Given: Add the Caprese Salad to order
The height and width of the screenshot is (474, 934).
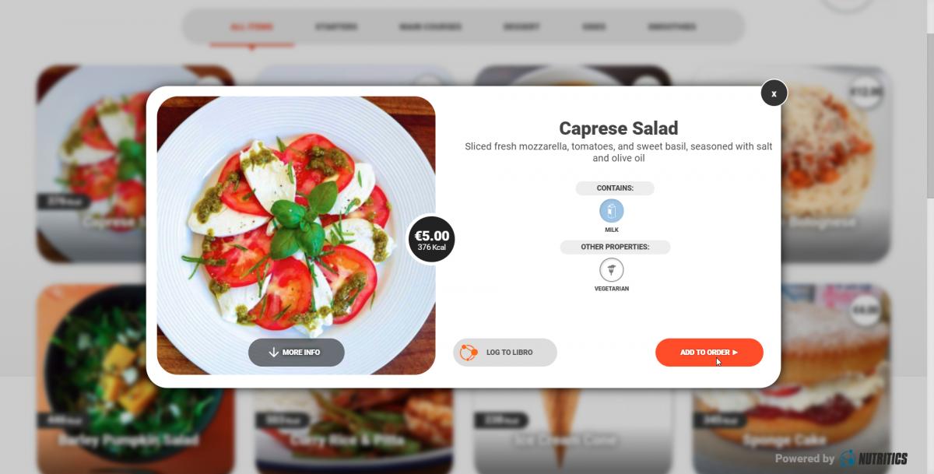Looking at the screenshot, I should point(709,353).
